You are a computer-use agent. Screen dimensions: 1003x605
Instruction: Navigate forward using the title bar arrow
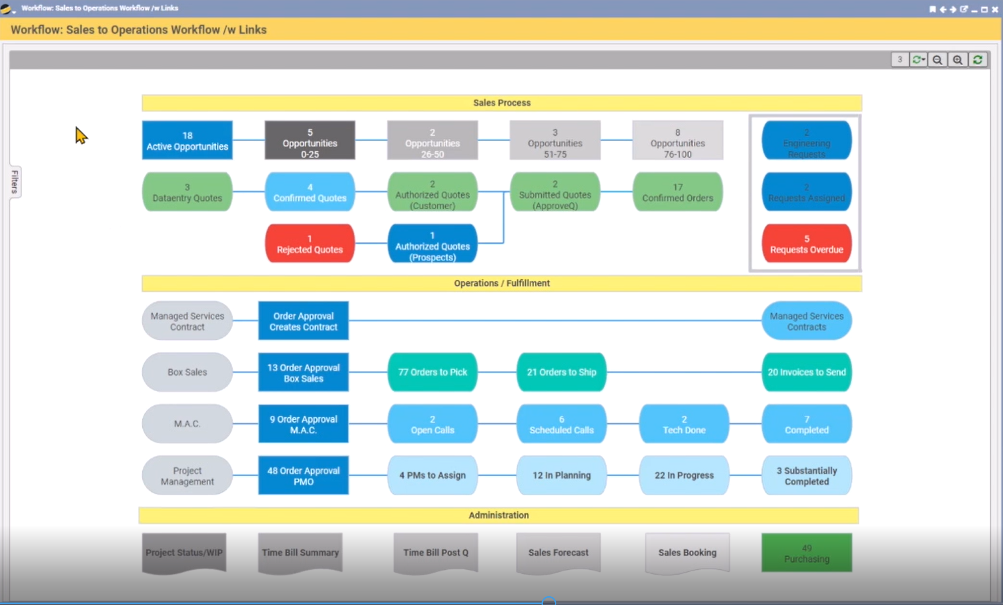click(954, 9)
